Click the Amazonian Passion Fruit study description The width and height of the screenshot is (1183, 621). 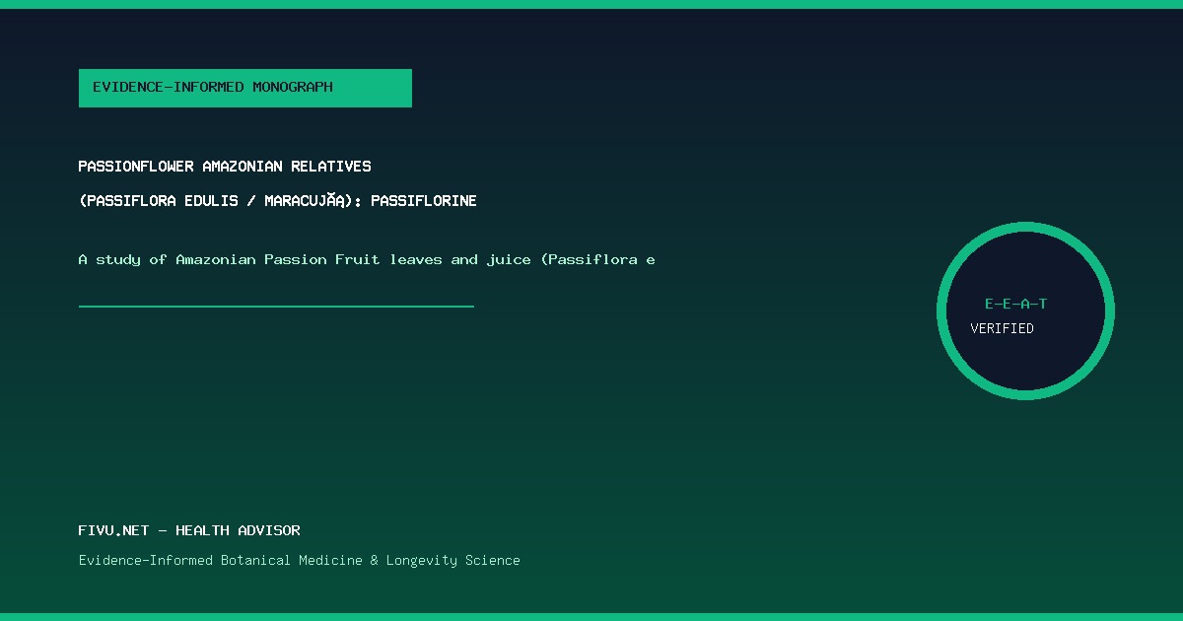tap(367, 260)
